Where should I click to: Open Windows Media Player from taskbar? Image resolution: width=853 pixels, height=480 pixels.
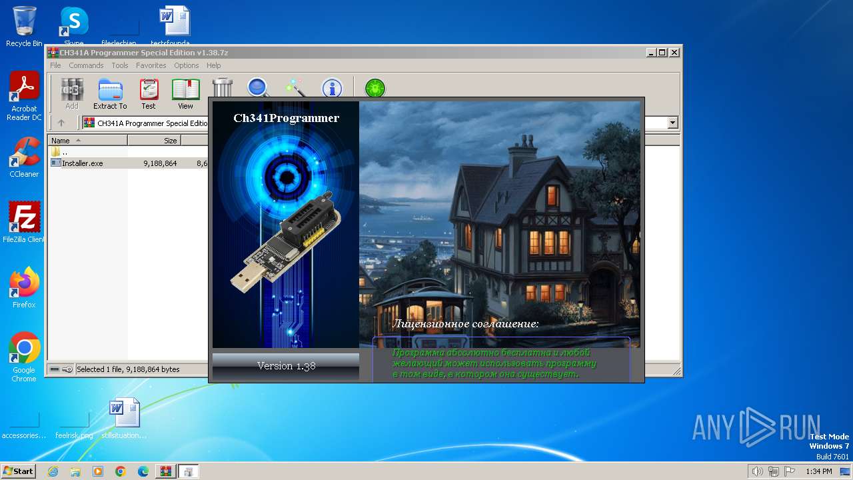tap(98, 471)
